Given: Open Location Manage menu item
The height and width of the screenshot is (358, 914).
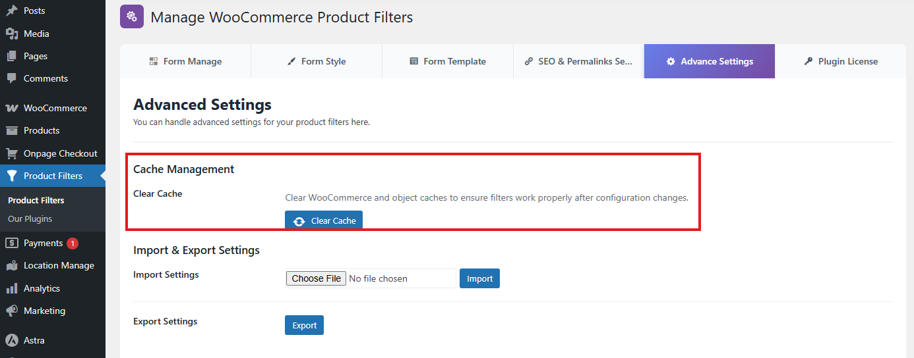Looking at the screenshot, I should [x=53, y=265].
